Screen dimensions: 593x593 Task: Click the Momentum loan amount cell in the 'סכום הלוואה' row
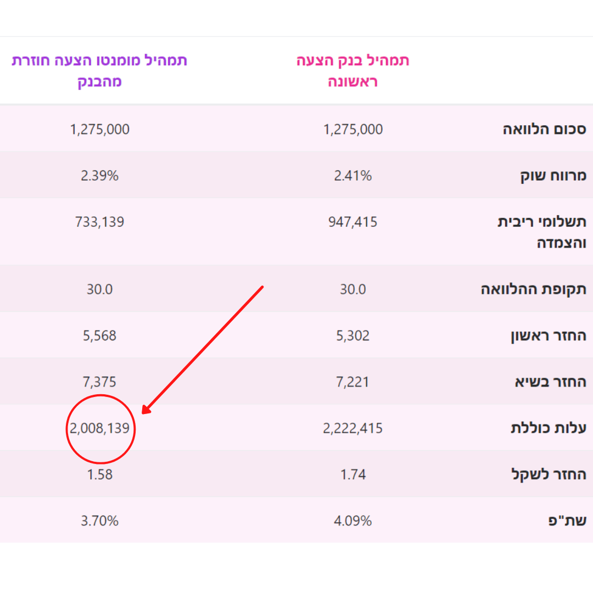coord(99,130)
